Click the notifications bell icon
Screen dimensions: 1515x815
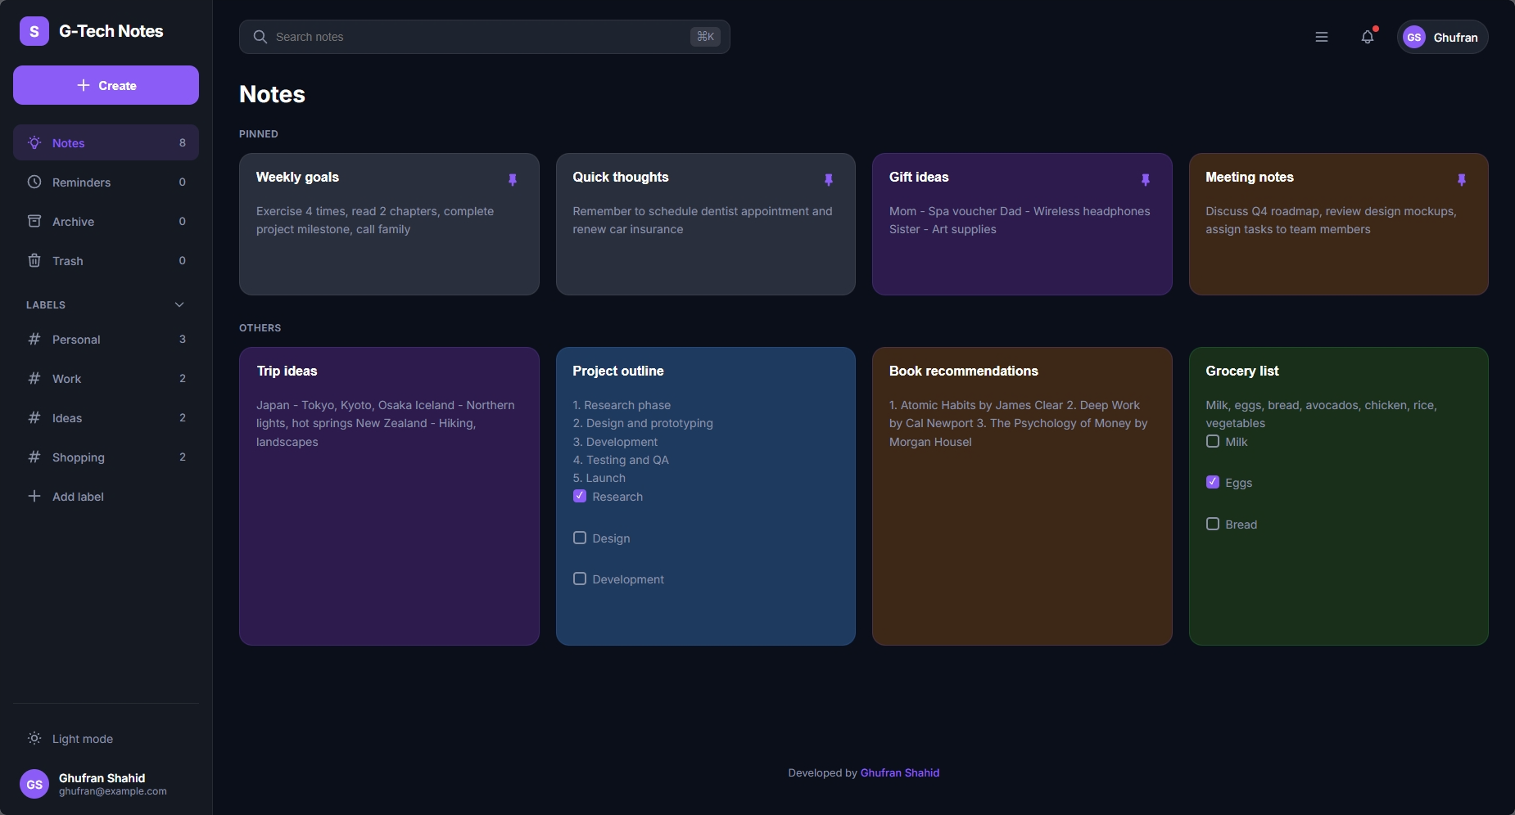(1365, 36)
